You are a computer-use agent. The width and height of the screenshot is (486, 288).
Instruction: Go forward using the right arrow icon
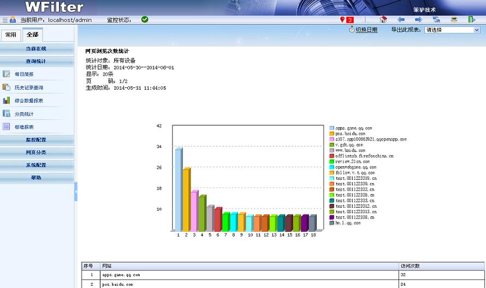pyautogui.click(x=418, y=20)
